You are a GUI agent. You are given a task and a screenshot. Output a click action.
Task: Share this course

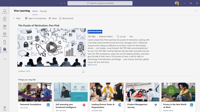[53, 18]
